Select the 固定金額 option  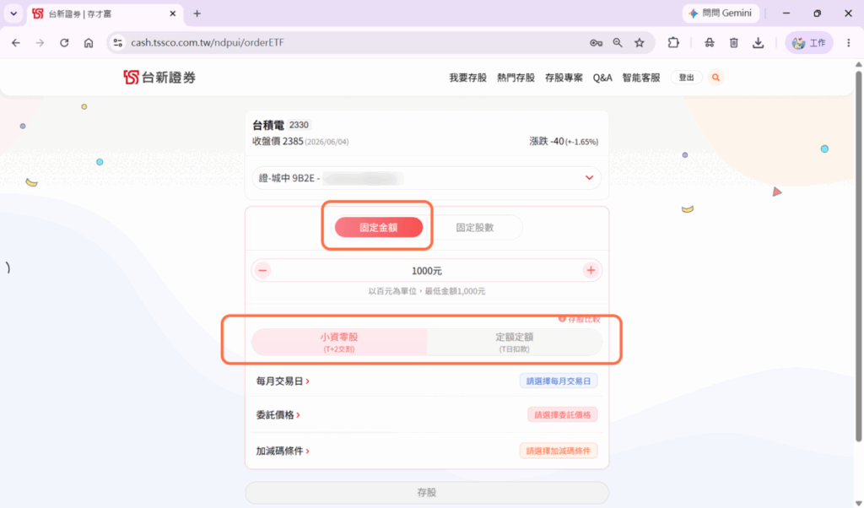pos(379,227)
